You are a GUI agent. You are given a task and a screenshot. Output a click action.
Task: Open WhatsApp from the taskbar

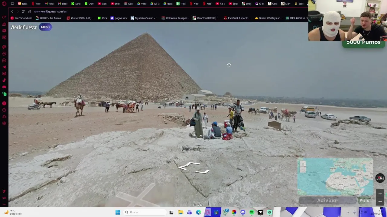(225, 212)
